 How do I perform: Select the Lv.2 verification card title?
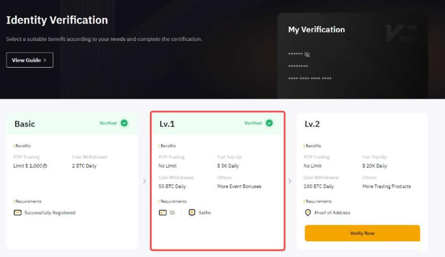(x=313, y=124)
